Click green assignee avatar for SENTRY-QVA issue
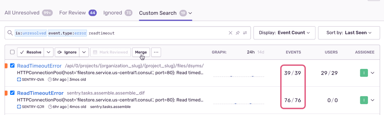384x115 pixels. click(x=364, y=73)
